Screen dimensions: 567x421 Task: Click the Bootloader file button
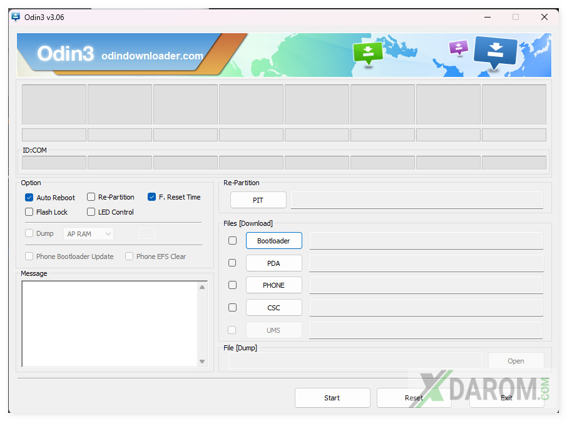coord(273,241)
